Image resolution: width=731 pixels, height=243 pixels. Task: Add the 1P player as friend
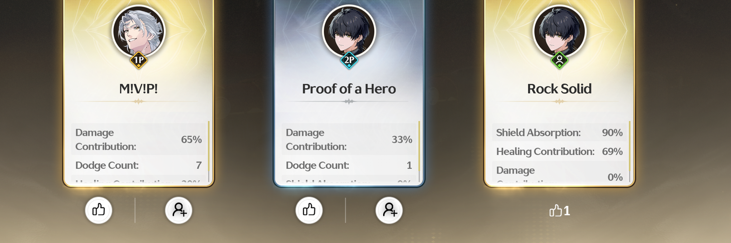[179, 210]
